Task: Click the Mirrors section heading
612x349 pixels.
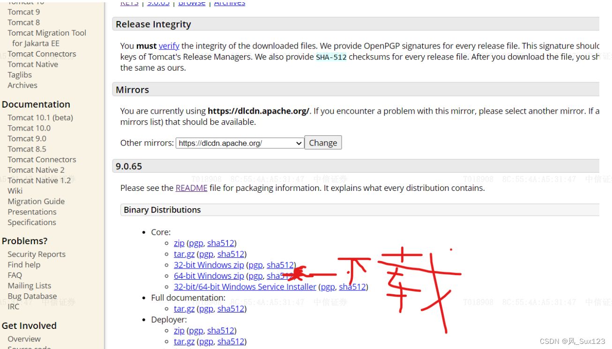Action: (x=132, y=90)
